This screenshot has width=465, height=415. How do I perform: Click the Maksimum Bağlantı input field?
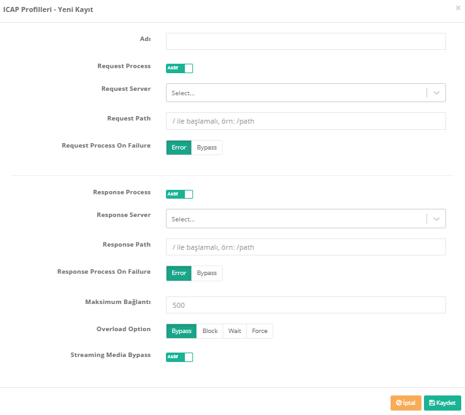coord(305,305)
